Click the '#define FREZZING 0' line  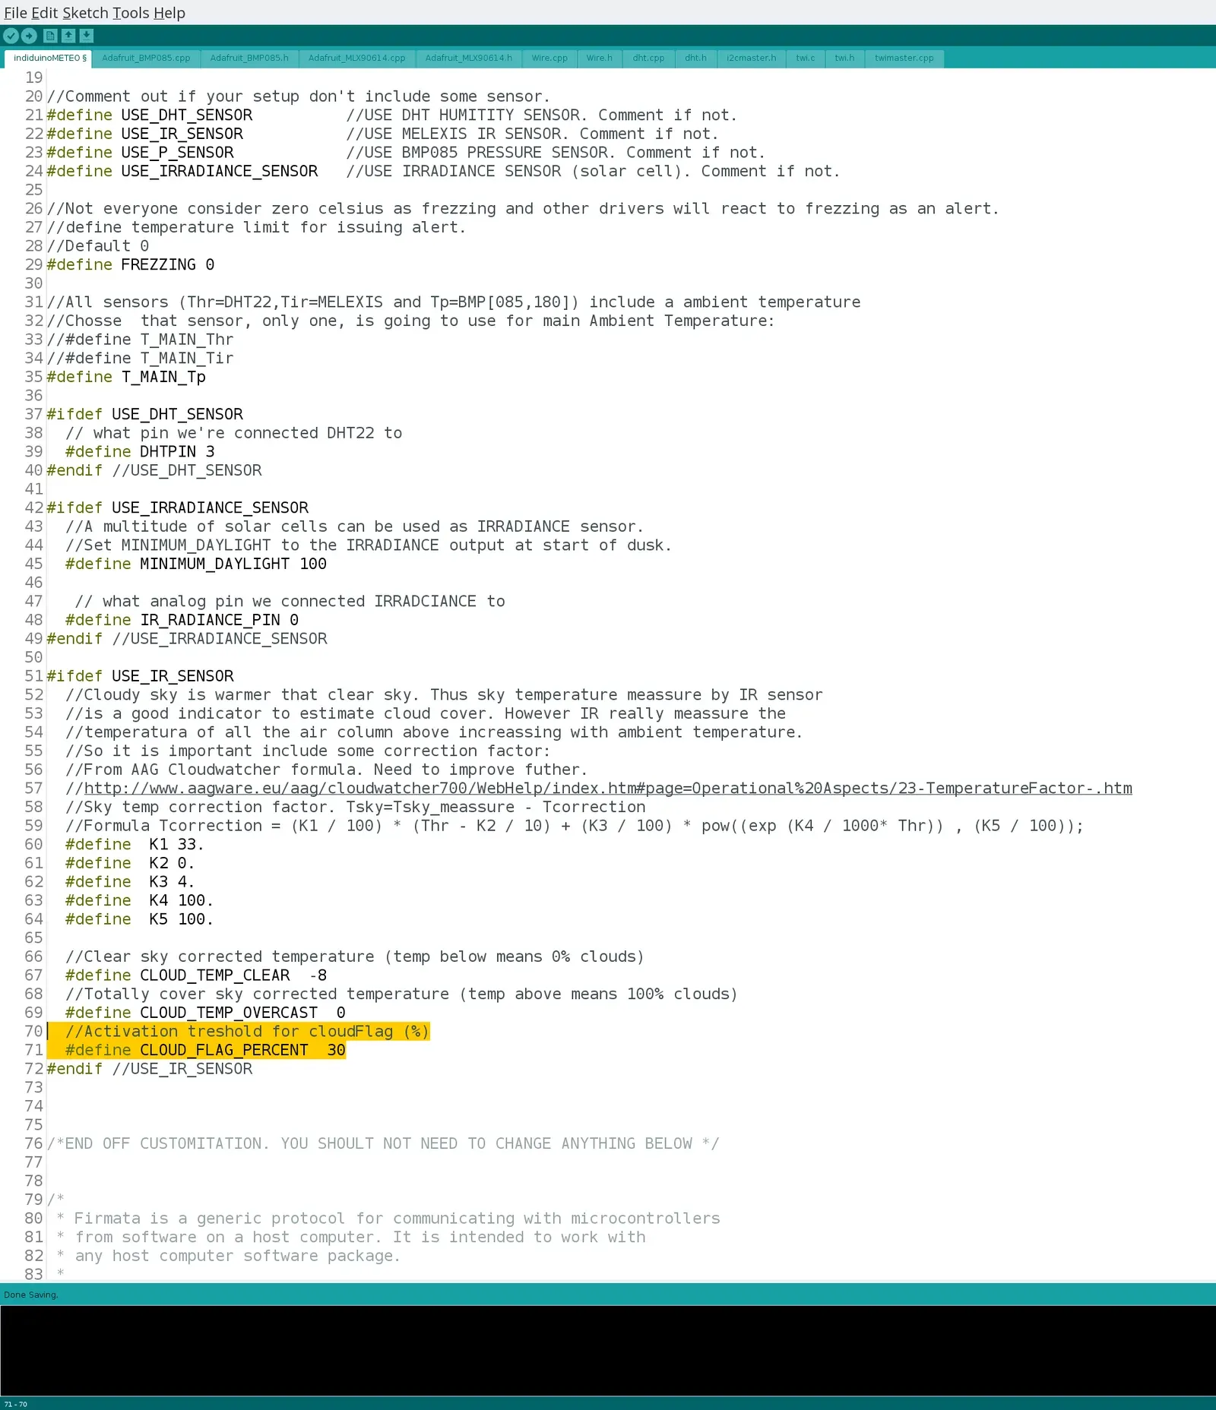131,265
